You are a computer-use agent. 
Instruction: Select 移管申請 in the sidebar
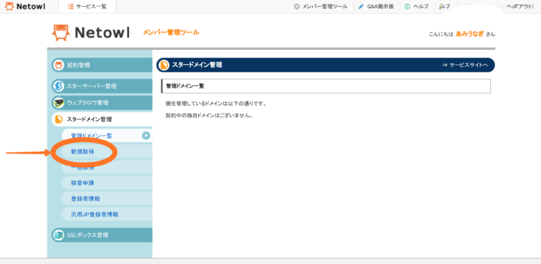(107, 183)
